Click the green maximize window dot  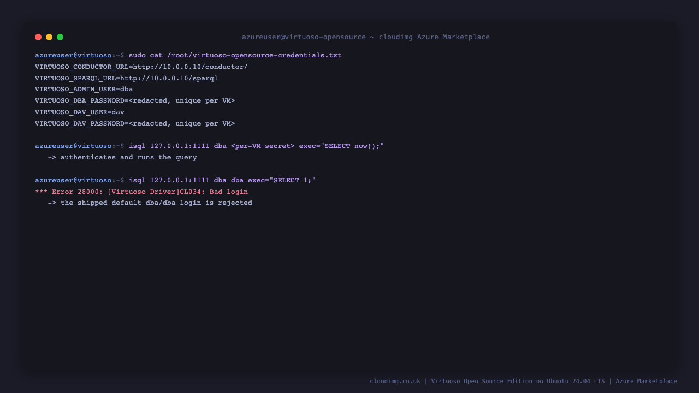point(60,37)
